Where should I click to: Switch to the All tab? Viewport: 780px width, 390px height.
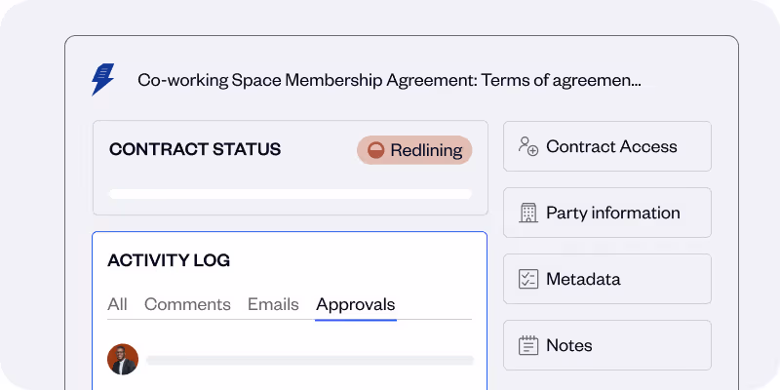[117, 304]
